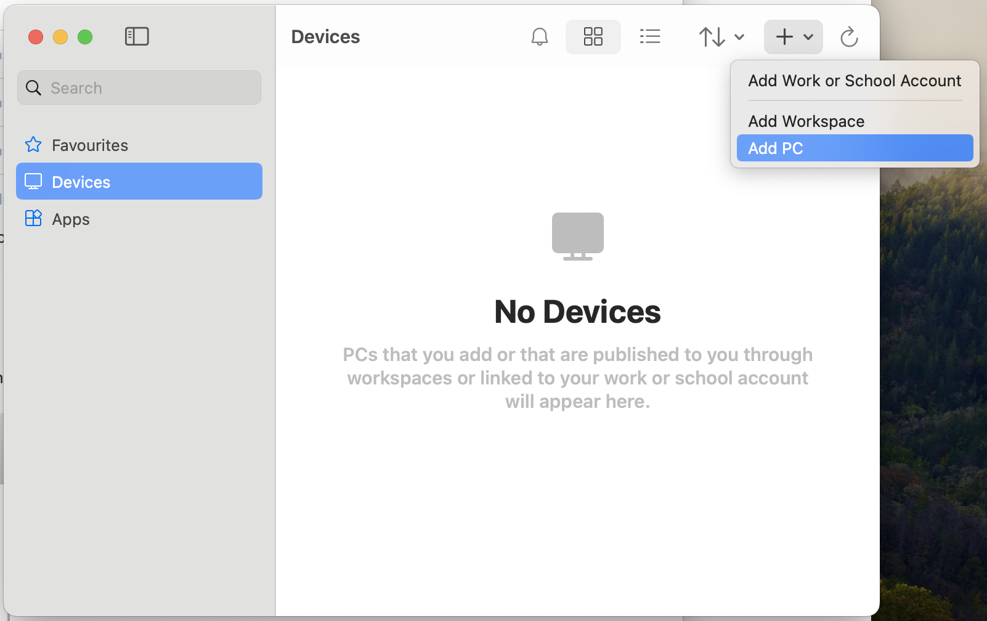Toggle the sidebar visibility
The height and width of the screenshot is (621, 987).
pos(137,36)
